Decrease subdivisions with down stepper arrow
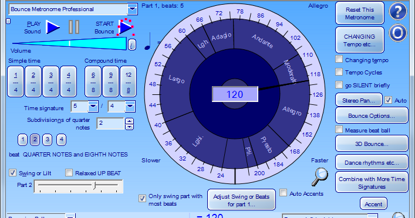The image size is (415, 218). (129, 127)
